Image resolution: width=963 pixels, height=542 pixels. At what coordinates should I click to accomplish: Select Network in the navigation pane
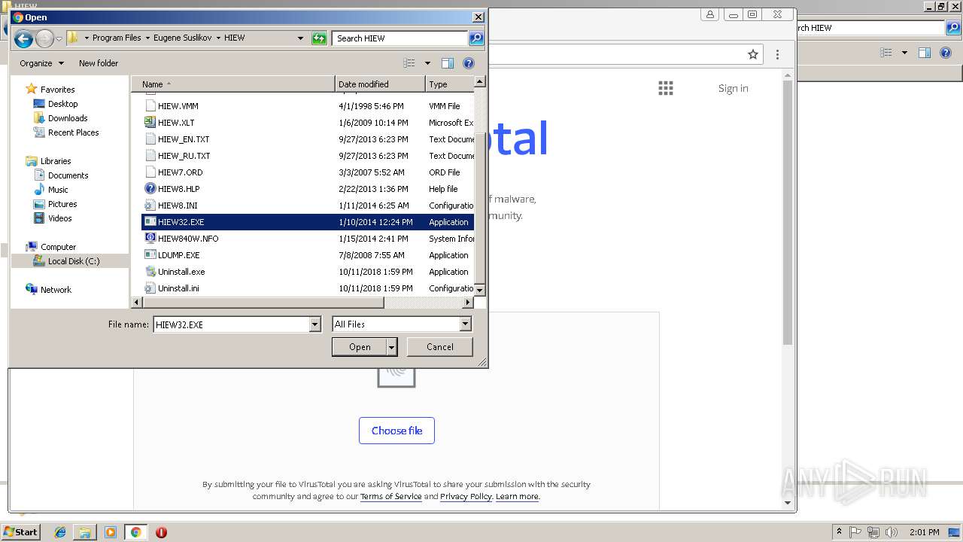pos(56,290)
